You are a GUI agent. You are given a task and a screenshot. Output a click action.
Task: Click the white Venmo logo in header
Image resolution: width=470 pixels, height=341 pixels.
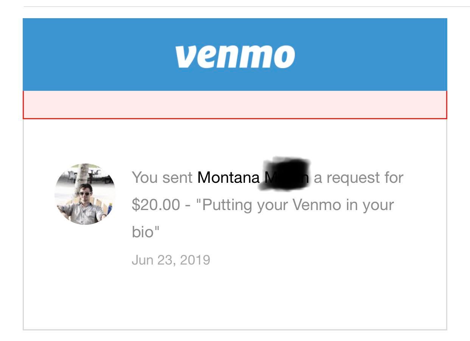[x=235, y=56]
